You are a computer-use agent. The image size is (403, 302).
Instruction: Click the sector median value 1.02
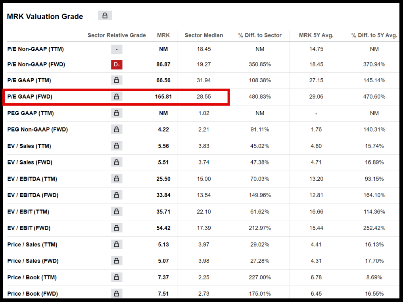click(x=204, y=113)
